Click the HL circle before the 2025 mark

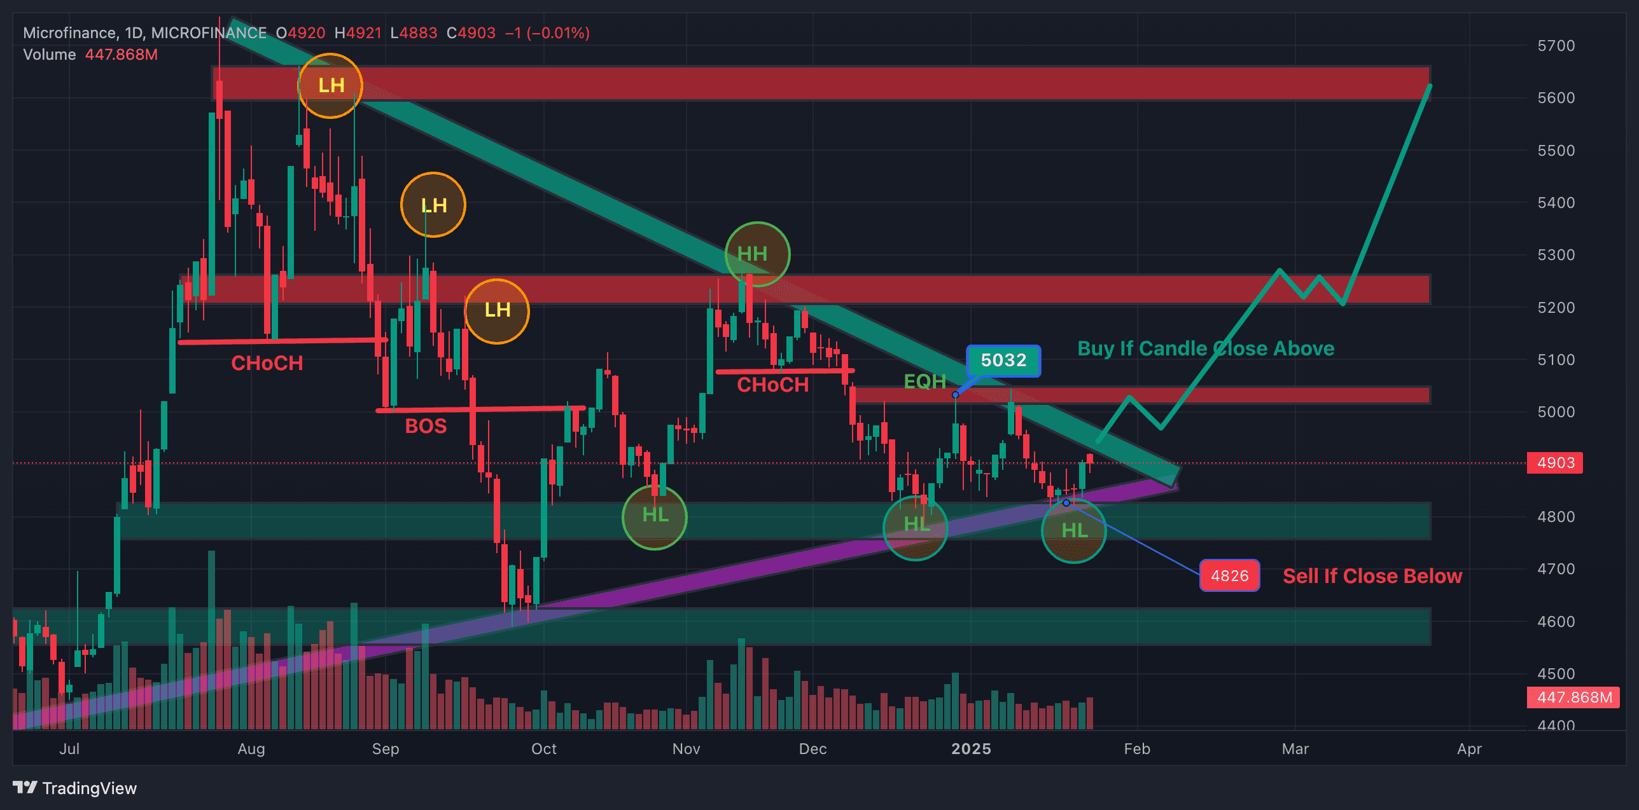pyautogui.click(x=916, y=528)
